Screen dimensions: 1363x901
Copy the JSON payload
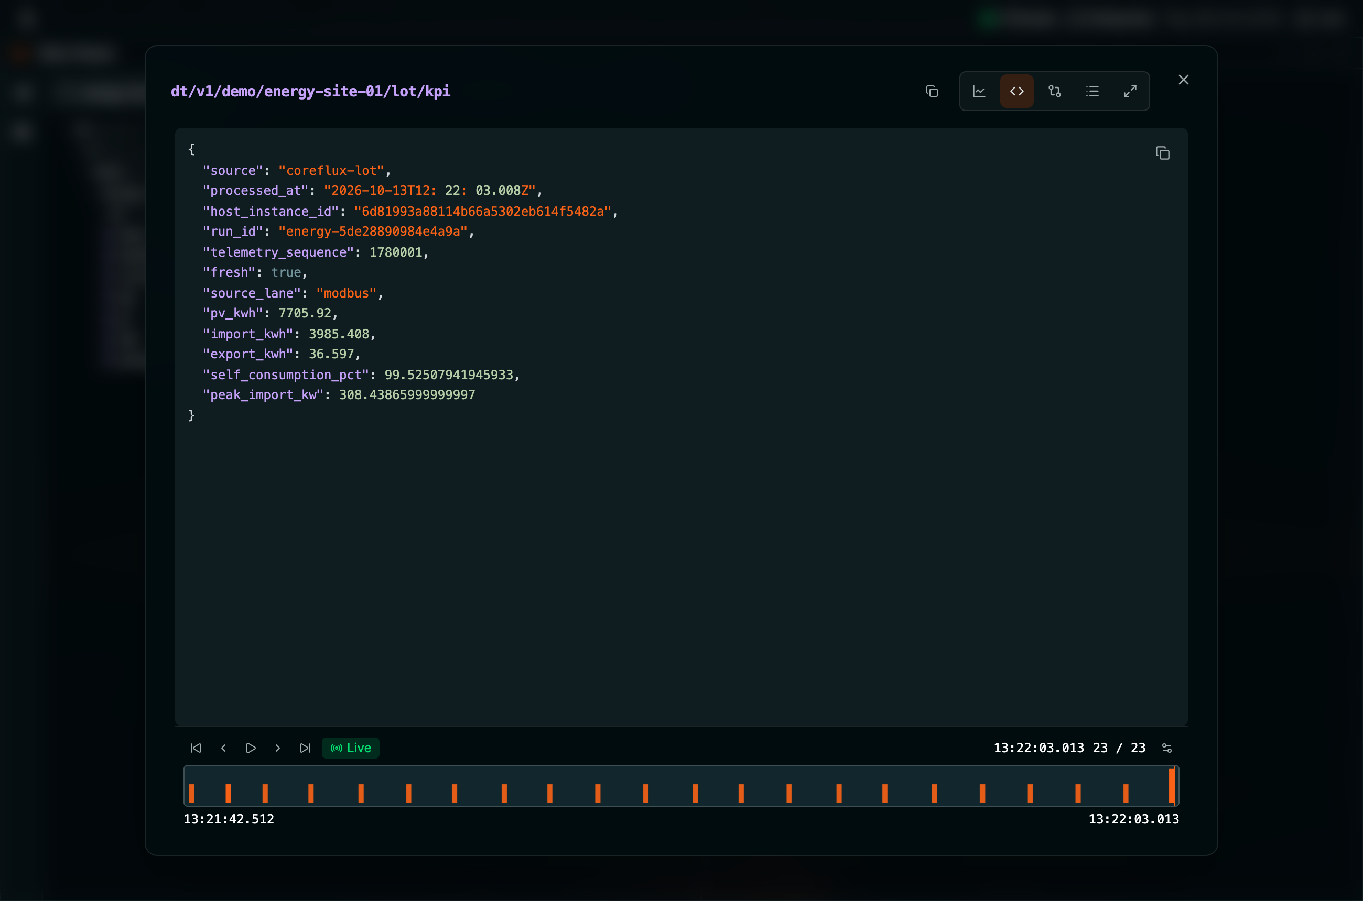pos(1162,153)
